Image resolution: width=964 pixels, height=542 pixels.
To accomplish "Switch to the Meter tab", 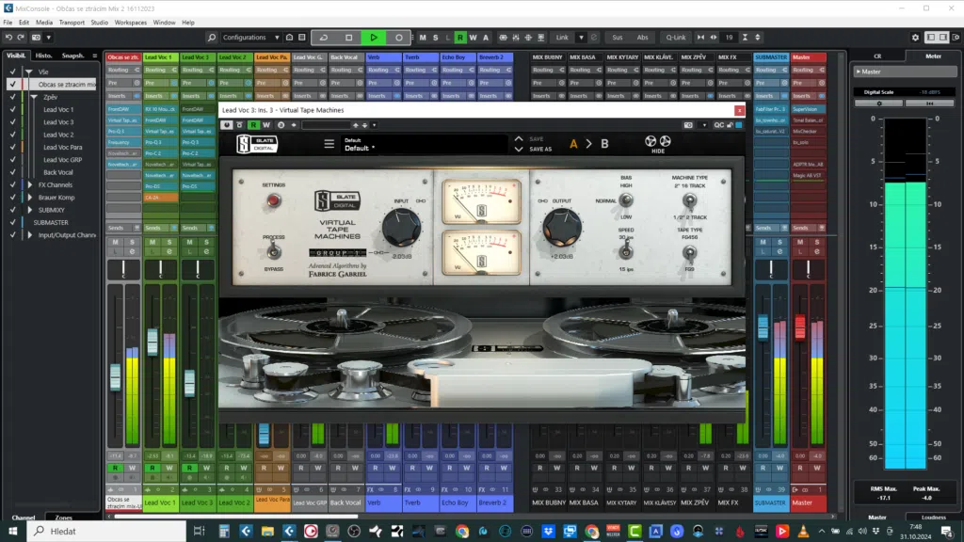I will pyautogui.click(x=934, y=56).
